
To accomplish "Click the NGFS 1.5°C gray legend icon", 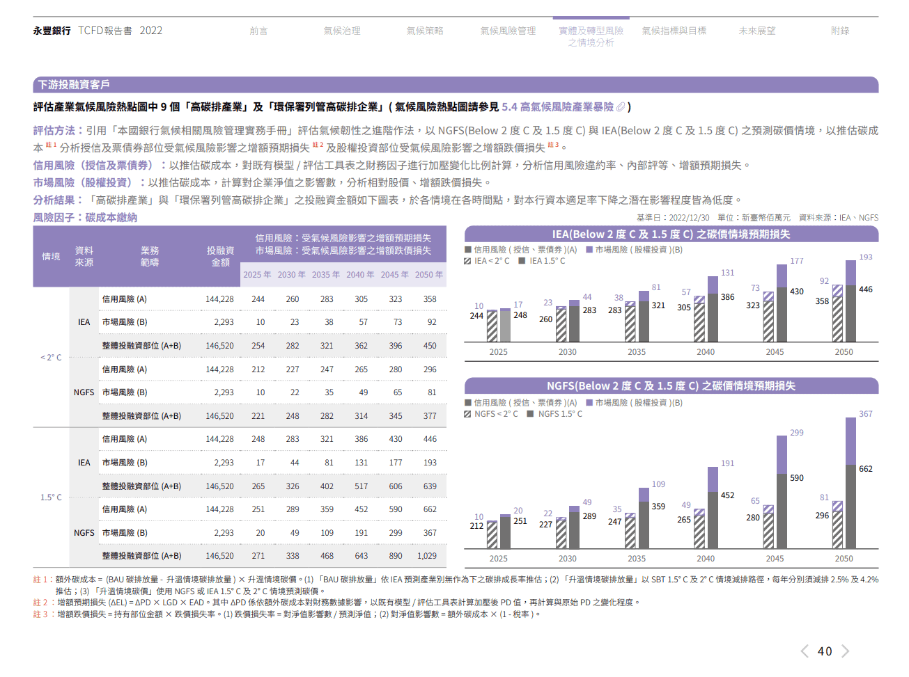I will click(x=531, y=414).
